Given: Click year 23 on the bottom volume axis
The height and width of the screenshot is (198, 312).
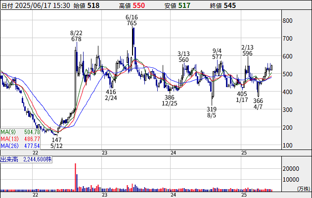Looking at the screenshot, I should pos(104,195).
